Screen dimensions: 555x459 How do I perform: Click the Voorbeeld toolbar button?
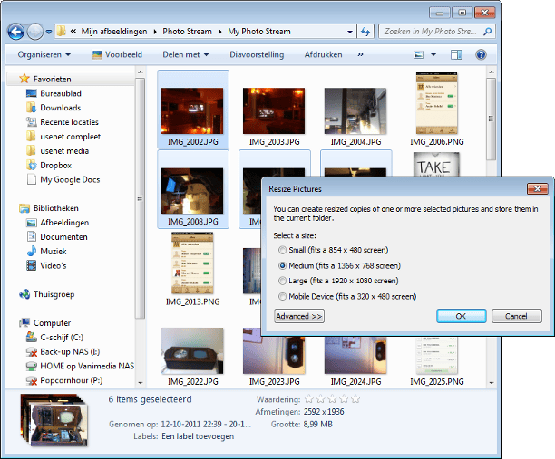(x=117, y=54)
